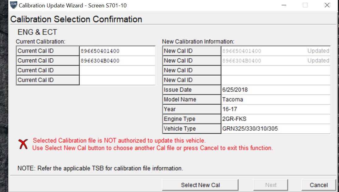This screenshot has width=339, height=192.
Task: Click Updated status beside New Cal 896650401400
Action: coord(318,51)
